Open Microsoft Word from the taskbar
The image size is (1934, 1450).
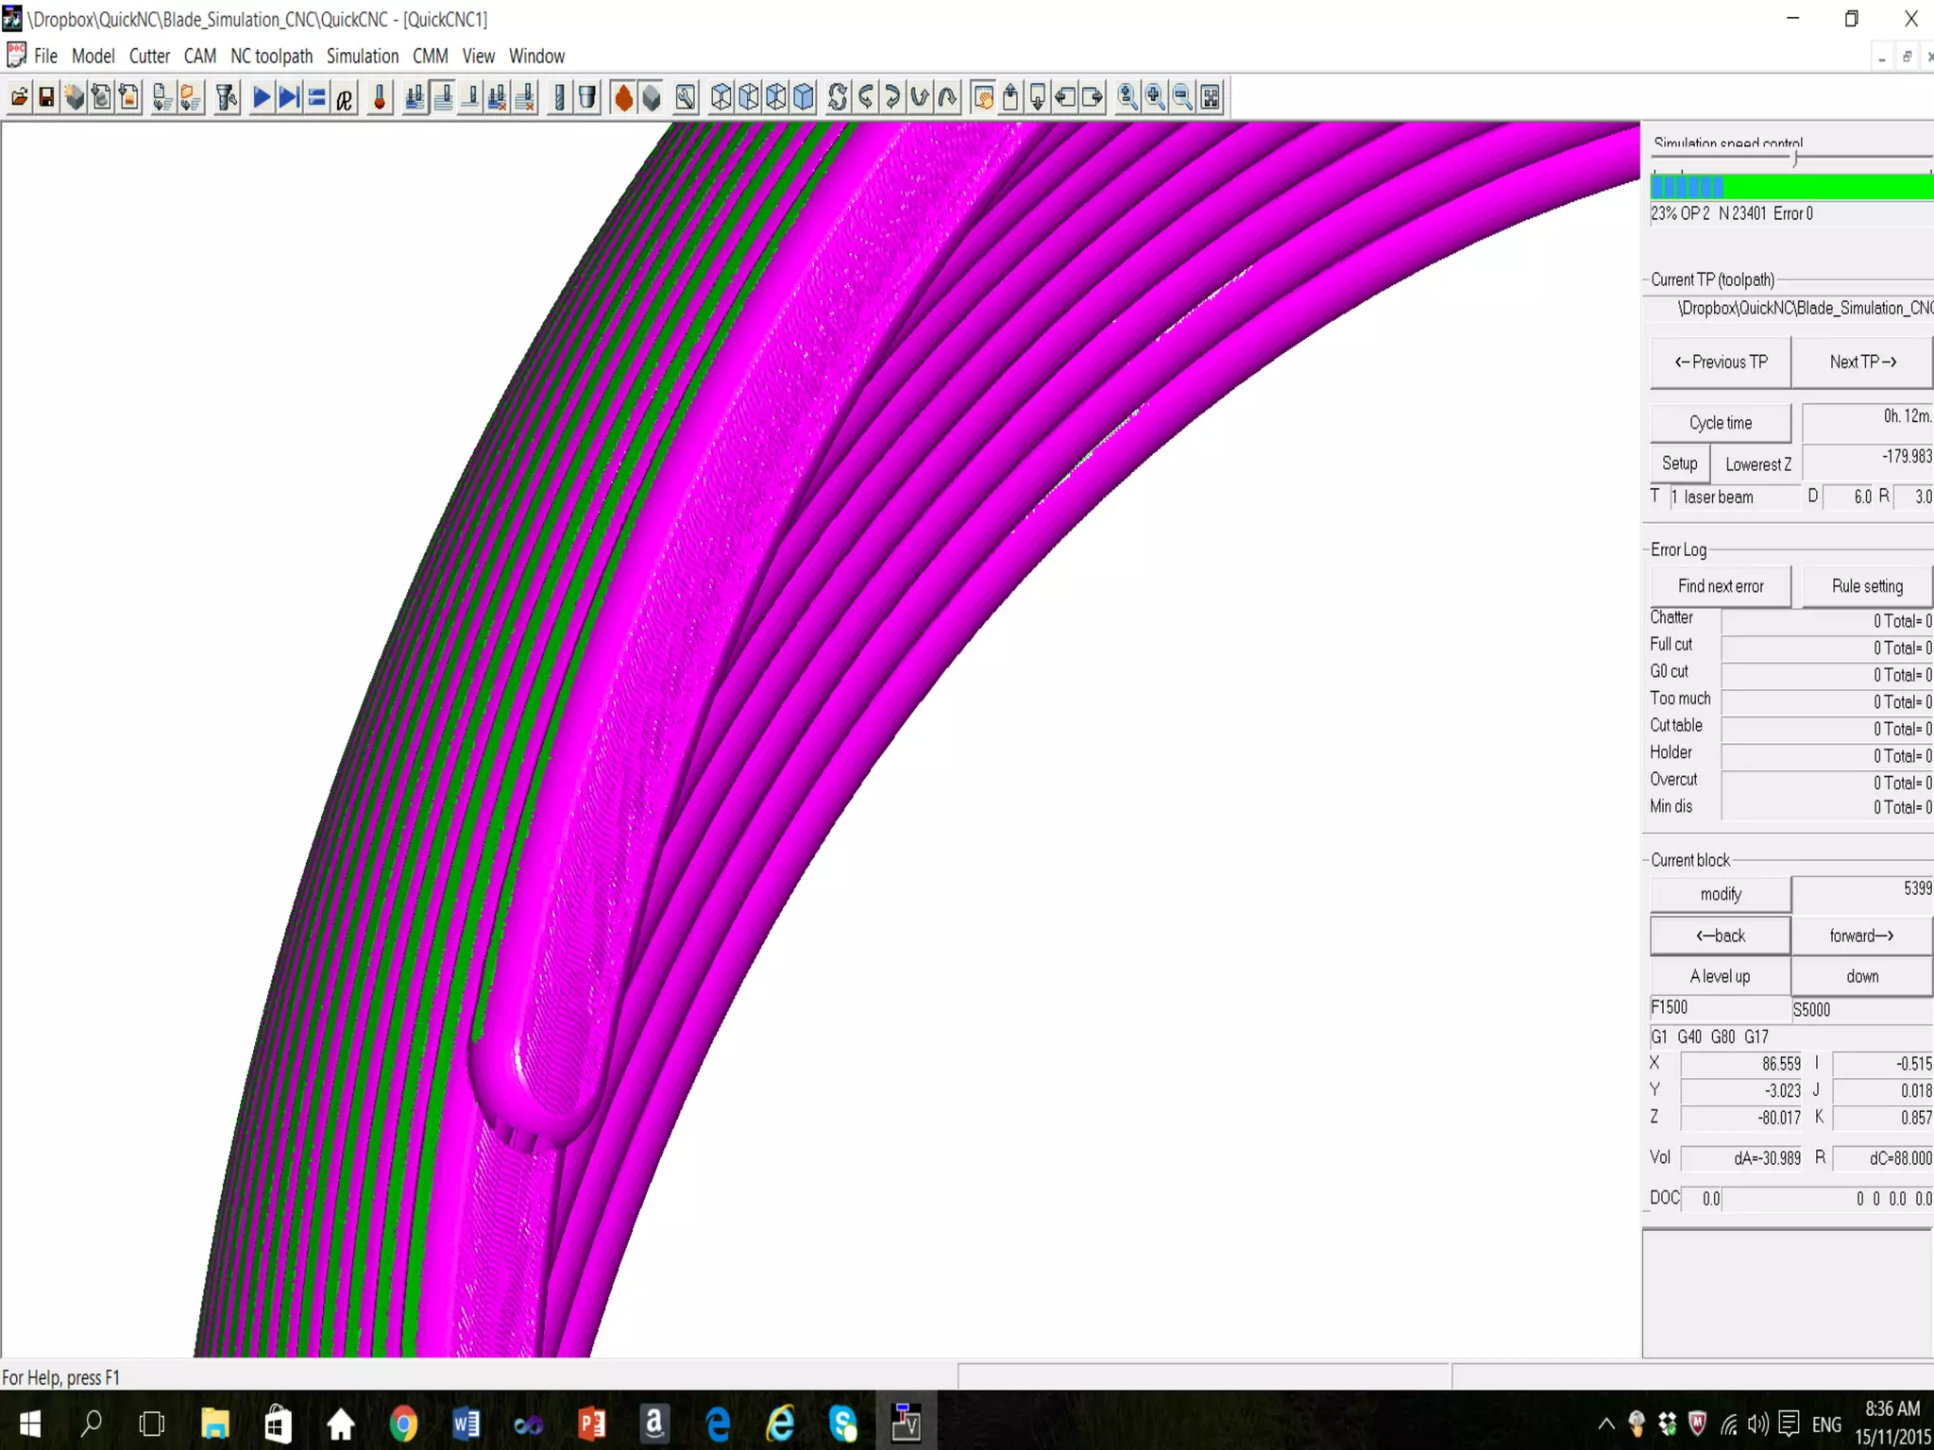click(x=466, y=1423)
